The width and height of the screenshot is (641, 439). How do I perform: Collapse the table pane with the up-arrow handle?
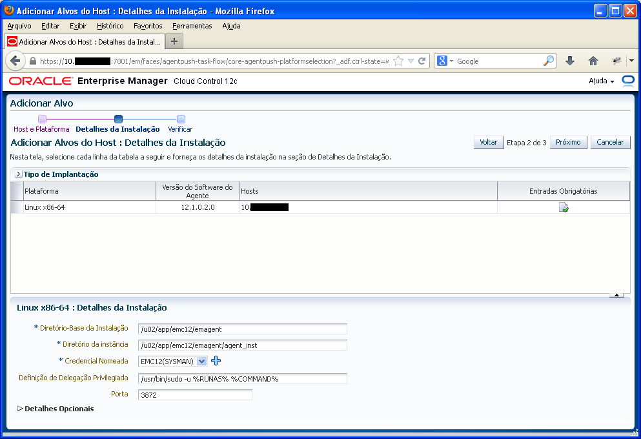(616, 295)
